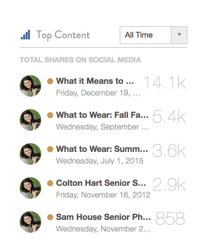This screenshot has height=250, width=203.
Task: Click the orange dot next to Sam House post
Action: (50, 217)
